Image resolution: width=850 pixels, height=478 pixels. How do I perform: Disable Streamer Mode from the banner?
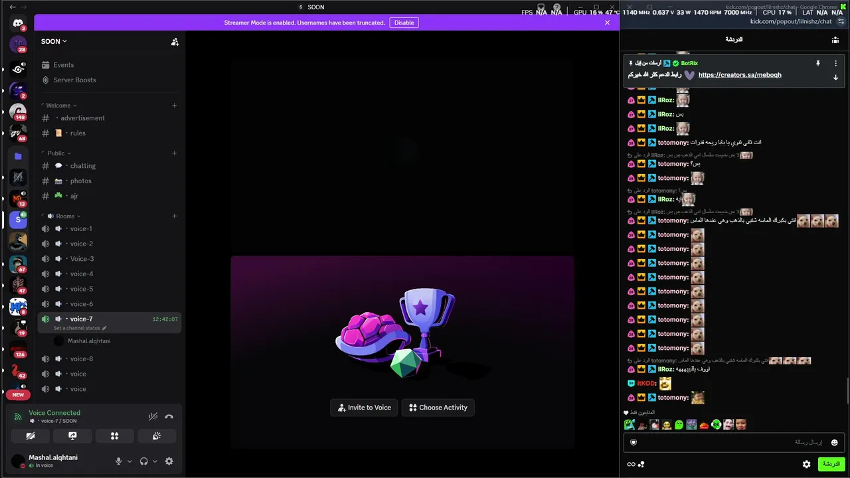click(404, 23)
